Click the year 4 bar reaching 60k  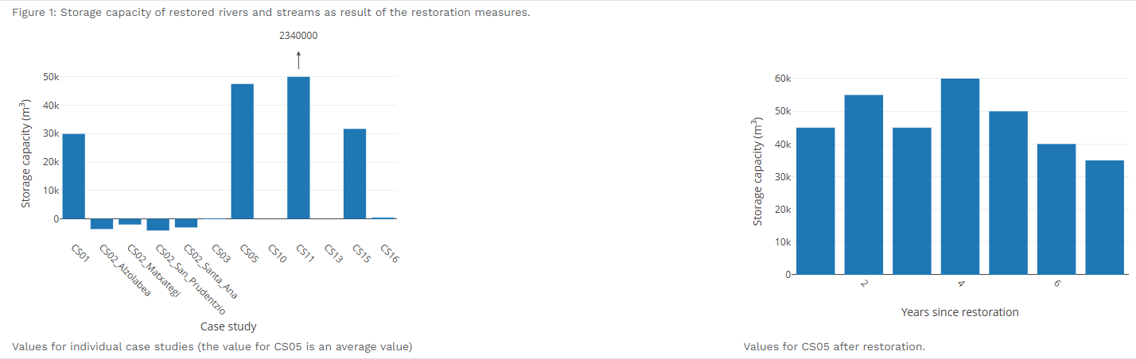click(x=960, y=176)
